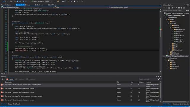190x107 pixels.
Task: Click the Search Error List field
Action: [x=148, y=79]
